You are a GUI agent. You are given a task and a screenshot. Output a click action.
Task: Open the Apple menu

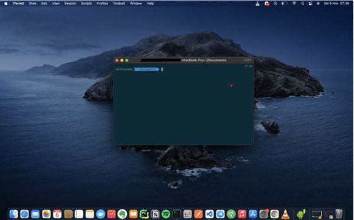tap(6, 4)
